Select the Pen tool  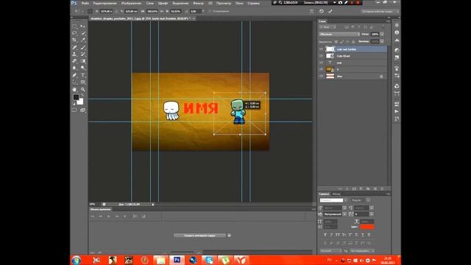74,75
